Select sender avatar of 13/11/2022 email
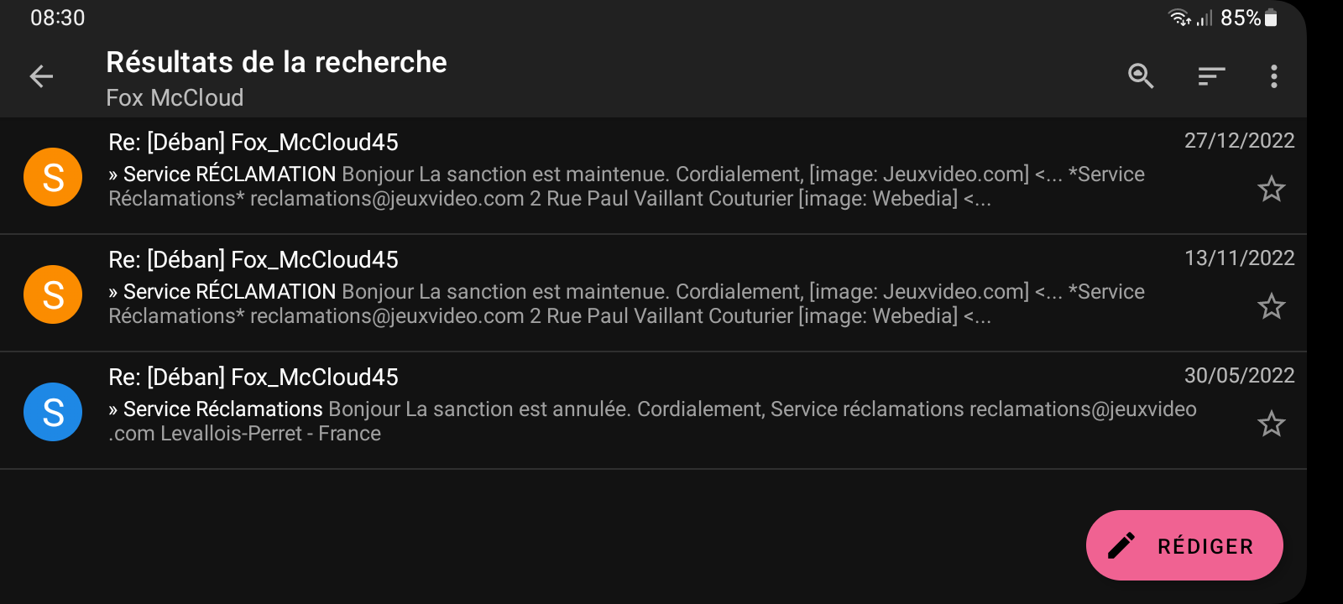The height and width of the screenshot is (604, 1343). click(x=53, y=294)
